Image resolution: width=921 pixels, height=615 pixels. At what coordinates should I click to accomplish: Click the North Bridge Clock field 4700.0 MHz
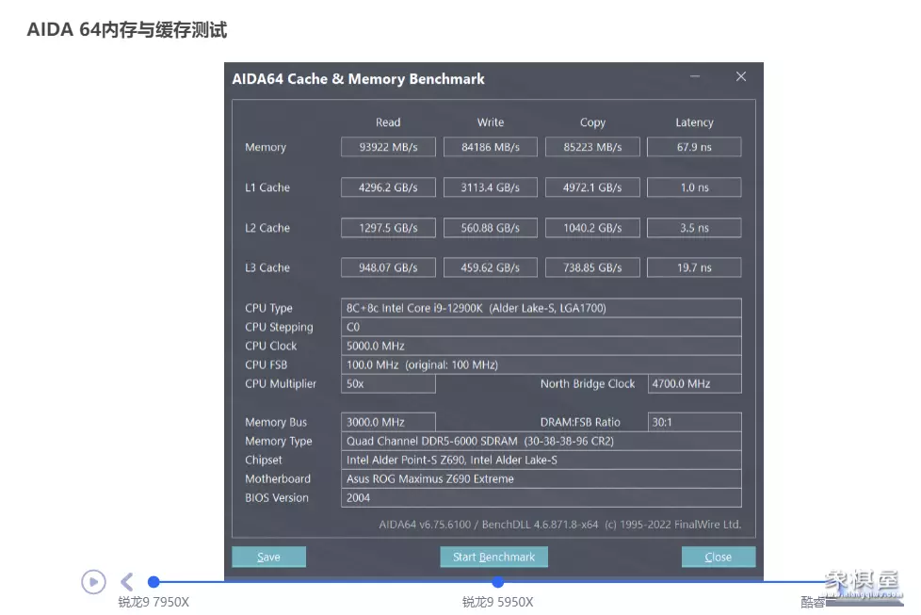694,383
